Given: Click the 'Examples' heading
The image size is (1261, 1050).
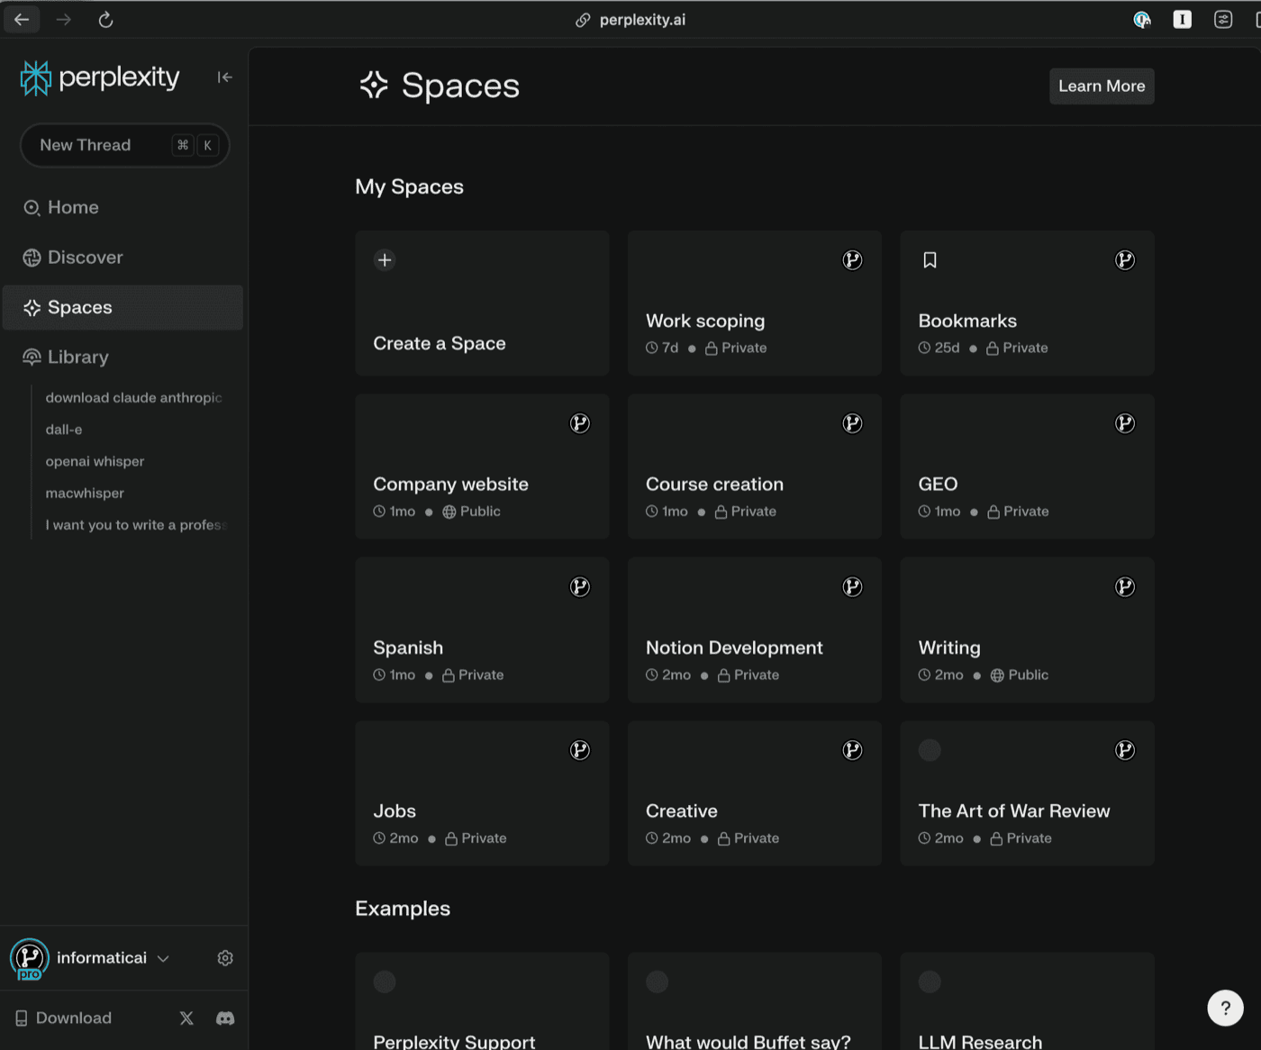Looking at the screenshot, I should click(403, 909).
